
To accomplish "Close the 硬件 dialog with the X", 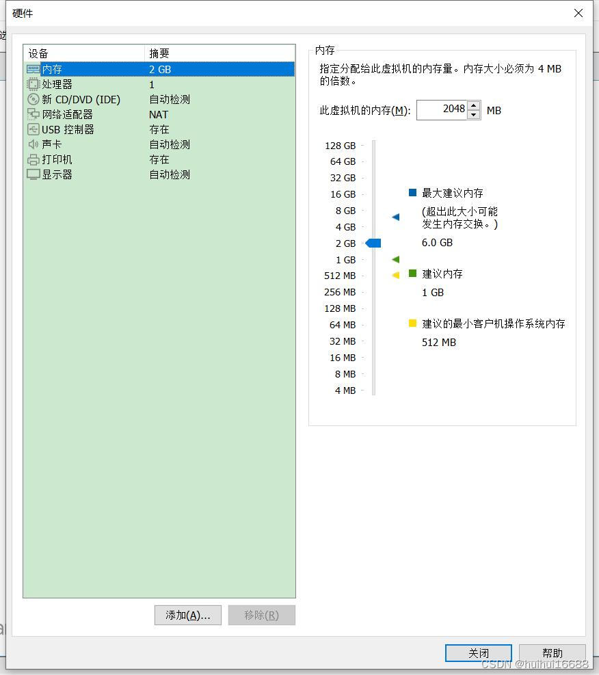I will (578, 13).
